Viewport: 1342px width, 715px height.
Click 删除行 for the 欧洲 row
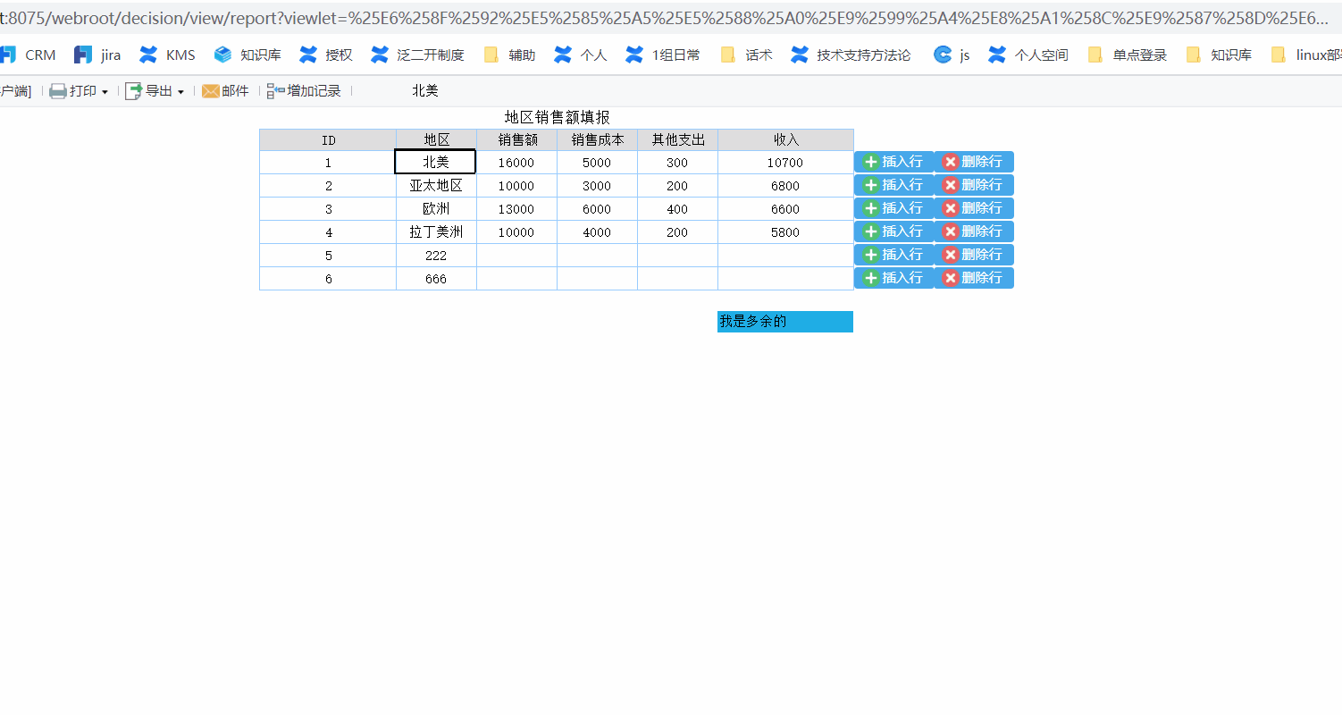tap(974, 208)
